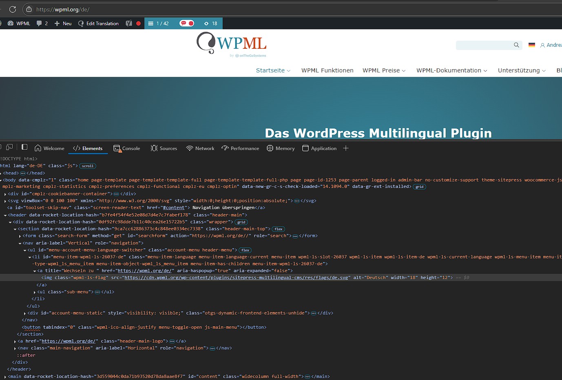Open the 1 / 42 list counter
The height and width of the screenshot is (380, 562).
(158, 24)
